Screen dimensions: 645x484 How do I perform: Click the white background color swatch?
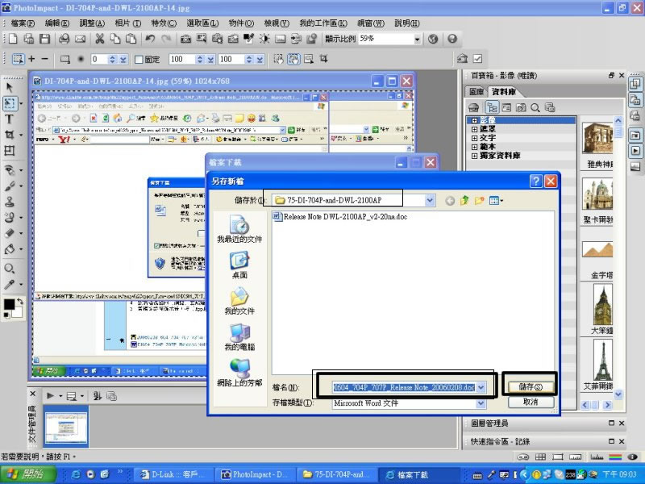(17, 312)
